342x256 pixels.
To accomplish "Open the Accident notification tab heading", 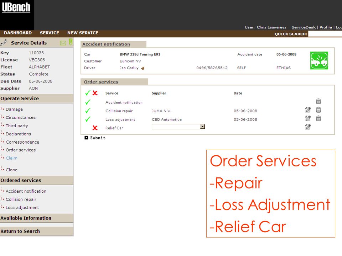I will click(106, 44).
